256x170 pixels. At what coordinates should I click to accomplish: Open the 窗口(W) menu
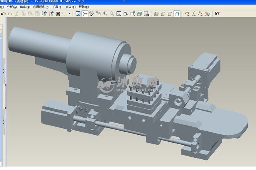[x=70, y=7]
